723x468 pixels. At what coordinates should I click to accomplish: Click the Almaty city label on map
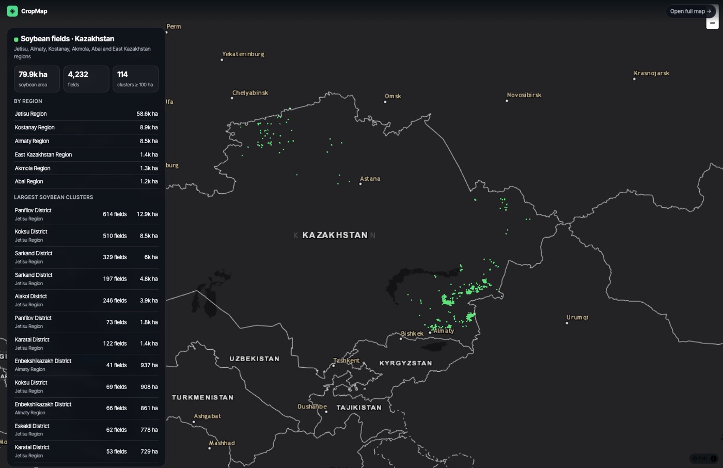[444, 331]
